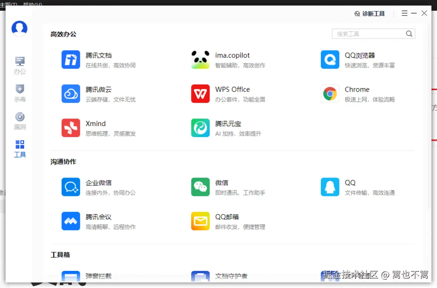
Task: Click the 文件传输，高效连通 description
Action: [x=370, y=193]
